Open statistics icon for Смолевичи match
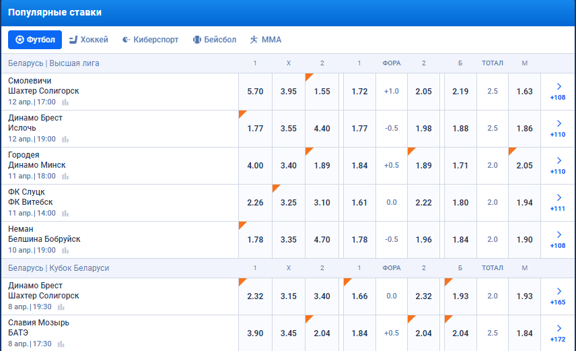The width and height of the screenshot is (576, 351). (x=65, y=102)
